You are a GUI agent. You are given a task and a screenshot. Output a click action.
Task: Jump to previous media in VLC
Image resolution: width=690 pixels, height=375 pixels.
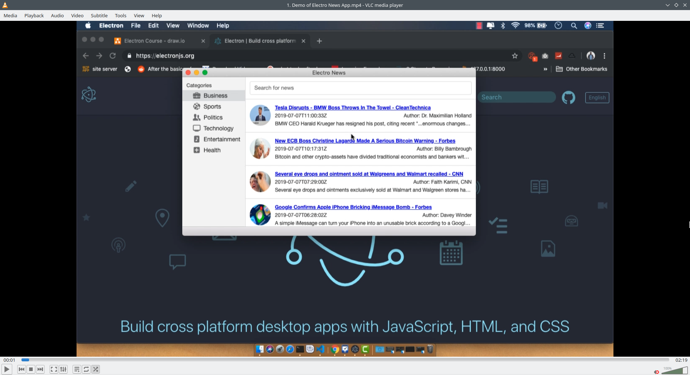click(x=22, y=369)
